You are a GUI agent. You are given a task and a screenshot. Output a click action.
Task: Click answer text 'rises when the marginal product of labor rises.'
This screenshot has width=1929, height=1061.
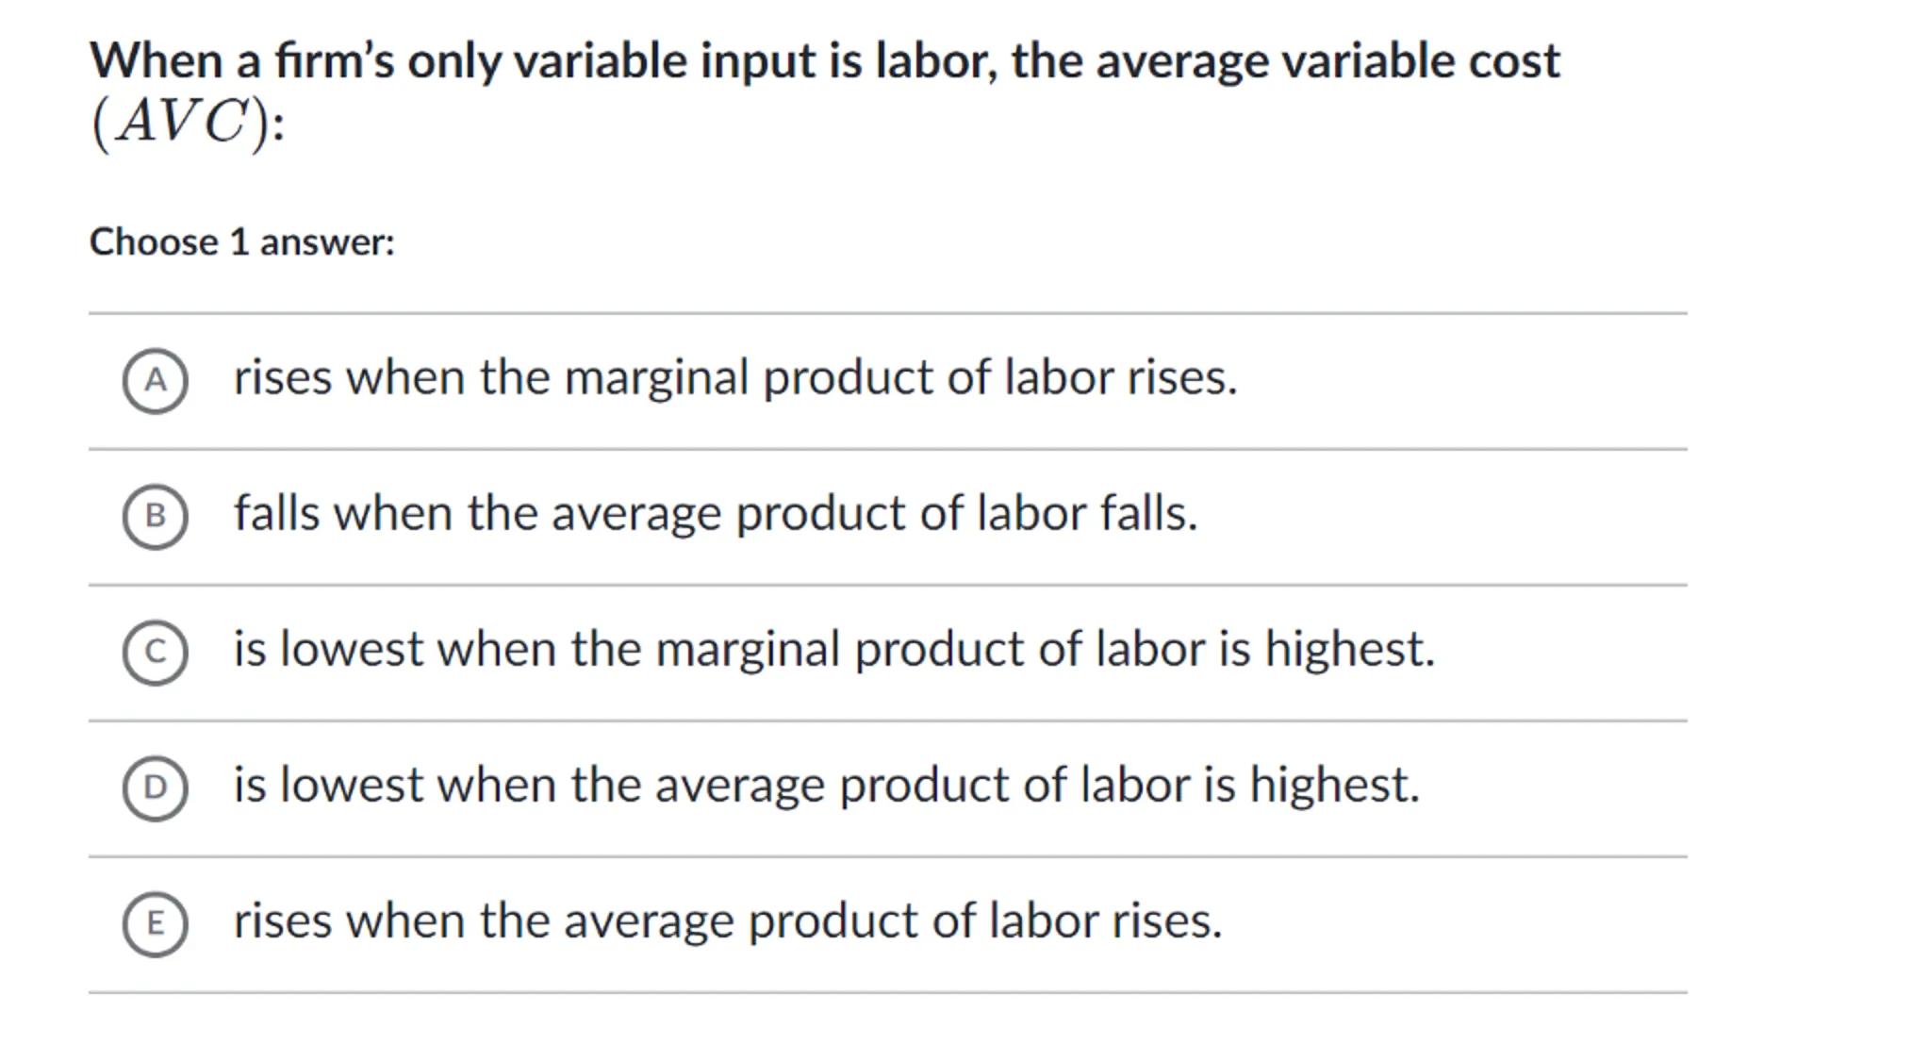(734, 378)
